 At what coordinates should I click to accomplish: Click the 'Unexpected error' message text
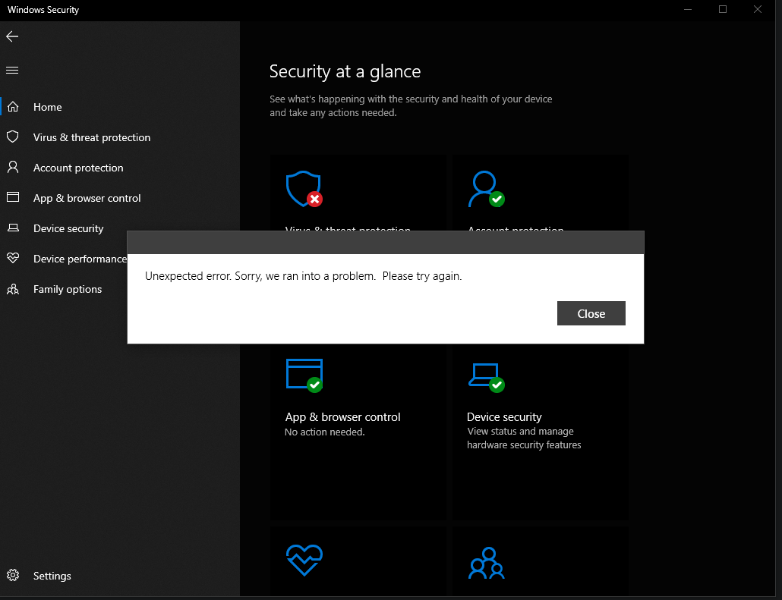coord(303,276)
